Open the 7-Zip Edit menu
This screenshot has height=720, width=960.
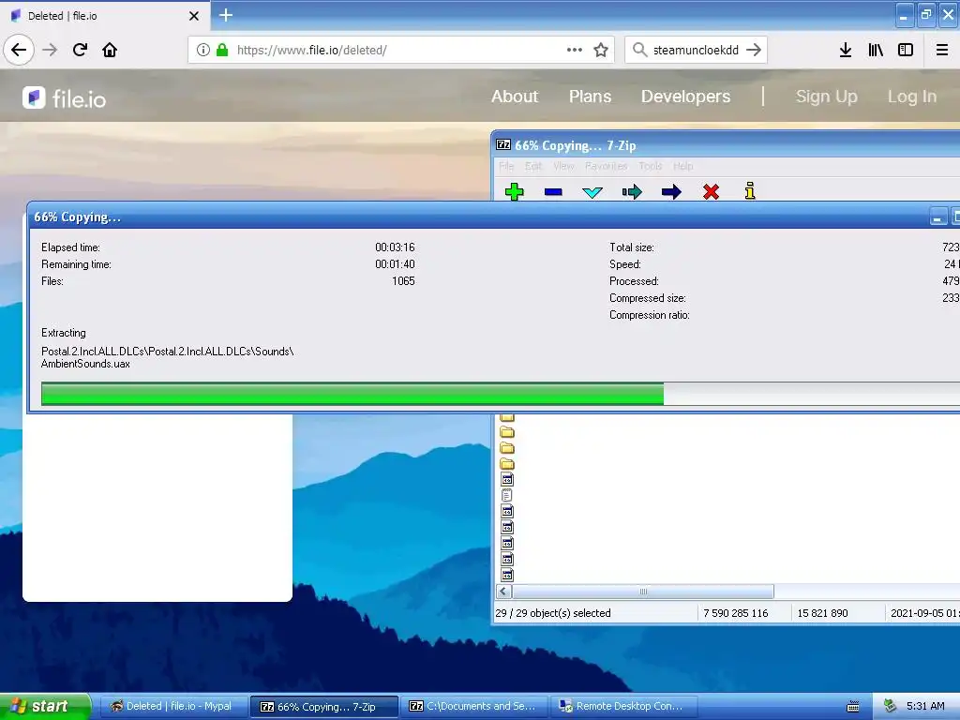pos(533,166)
